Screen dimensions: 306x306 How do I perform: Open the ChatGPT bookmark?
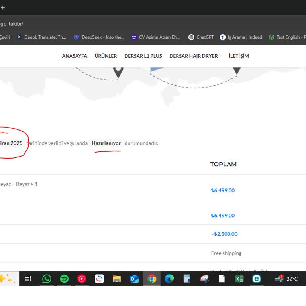[x=201, y=37]
